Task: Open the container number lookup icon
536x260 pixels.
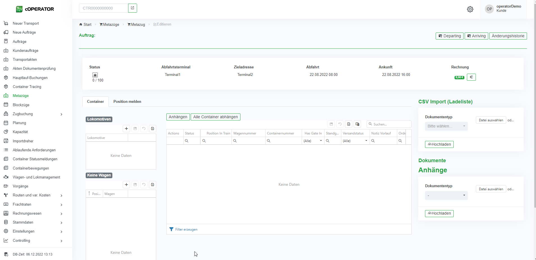Action: tap(132, 8)
